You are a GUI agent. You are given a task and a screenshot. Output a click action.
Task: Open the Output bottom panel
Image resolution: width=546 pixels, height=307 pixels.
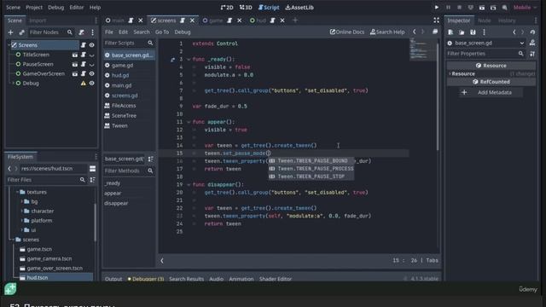[x=113, y=279]
